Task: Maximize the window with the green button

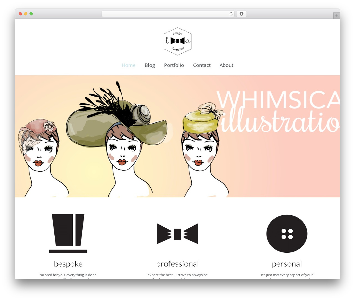Action: [x=31, y=14]
